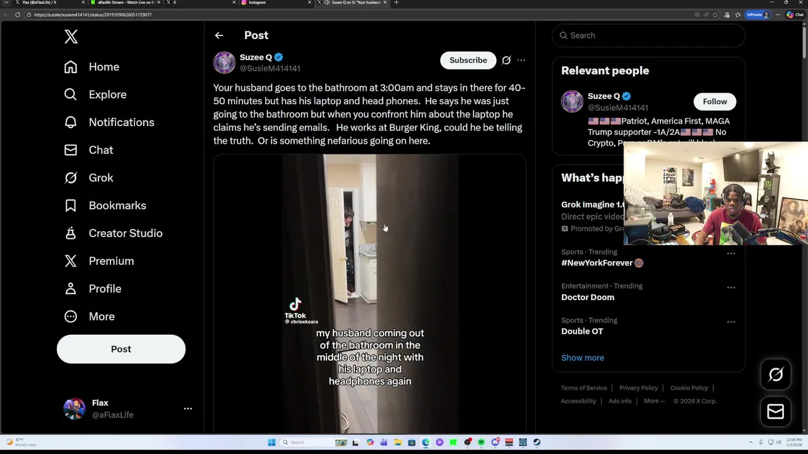Open more options for #NewYorkForever trend
Image resolution: width=808 pixels, height=454 pixels.
click(731, 253)
